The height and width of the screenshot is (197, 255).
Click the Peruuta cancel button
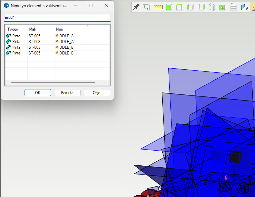[x=67, y=93]
